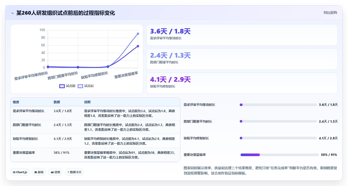Click the 表格 tag chip
Screen dimensions: 348x186
pyautogui.click(x=39, y=172)
